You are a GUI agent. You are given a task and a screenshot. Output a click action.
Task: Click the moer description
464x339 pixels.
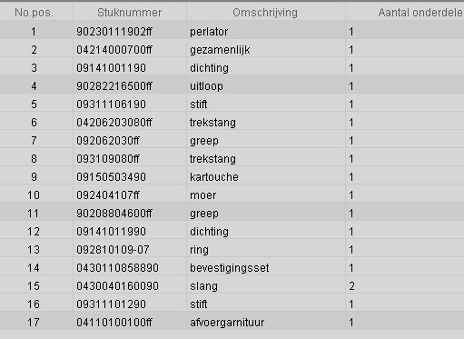(x=203, y=195)
